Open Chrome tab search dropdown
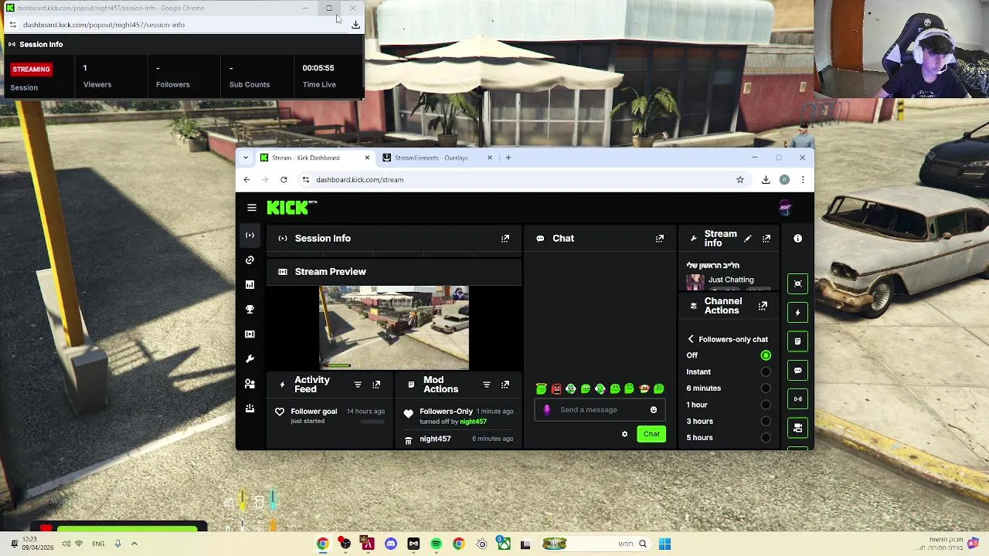This screenshot has width=989, height=556. [x=246, y=158]
